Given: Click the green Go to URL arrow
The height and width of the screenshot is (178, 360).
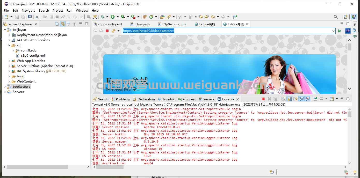Looking at the screenshot, I should [x=340, y=31].
